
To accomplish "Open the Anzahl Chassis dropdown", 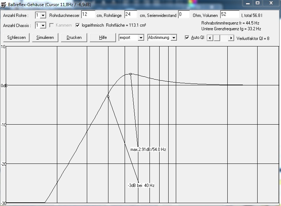I will [43, 26].
